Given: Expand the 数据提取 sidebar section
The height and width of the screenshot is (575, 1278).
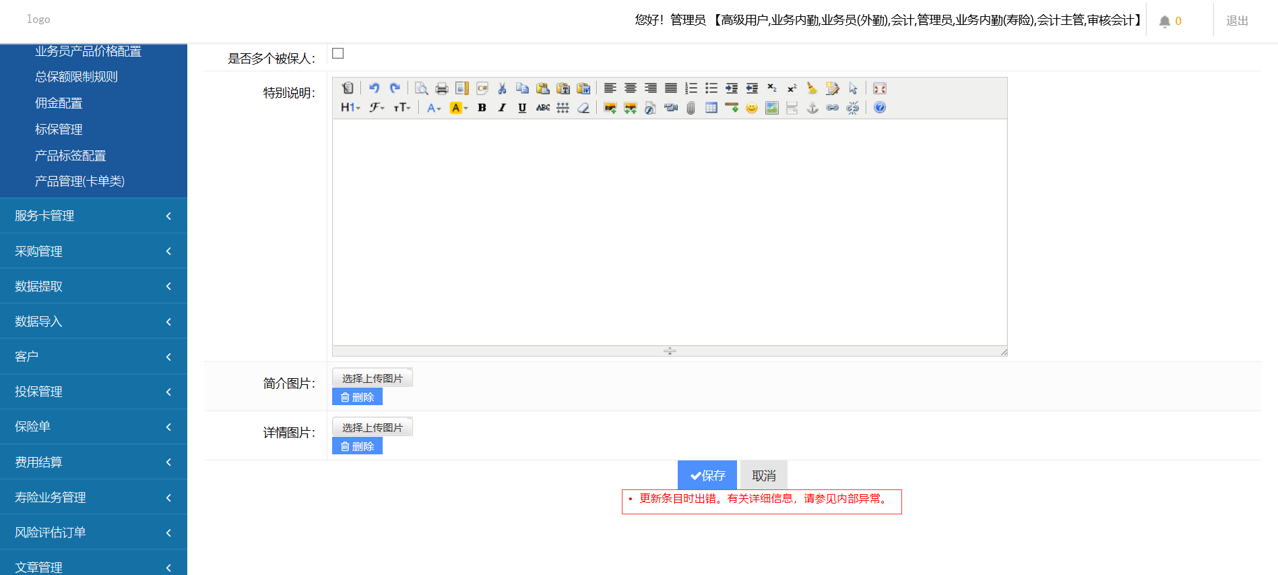Looking at the screenshot, I should [x=94, y=286].
